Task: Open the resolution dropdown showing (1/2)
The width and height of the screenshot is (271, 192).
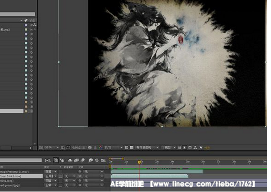Action: click(x=113, y=148)
